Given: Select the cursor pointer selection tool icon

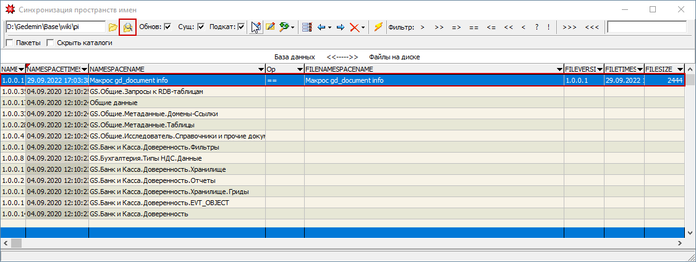Looking at the screenshot, I should tap(256, 27).
